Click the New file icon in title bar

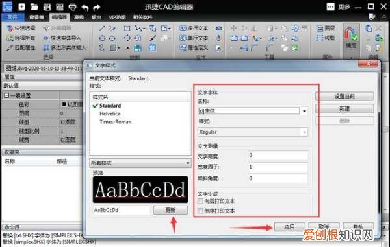coord(21,7)
